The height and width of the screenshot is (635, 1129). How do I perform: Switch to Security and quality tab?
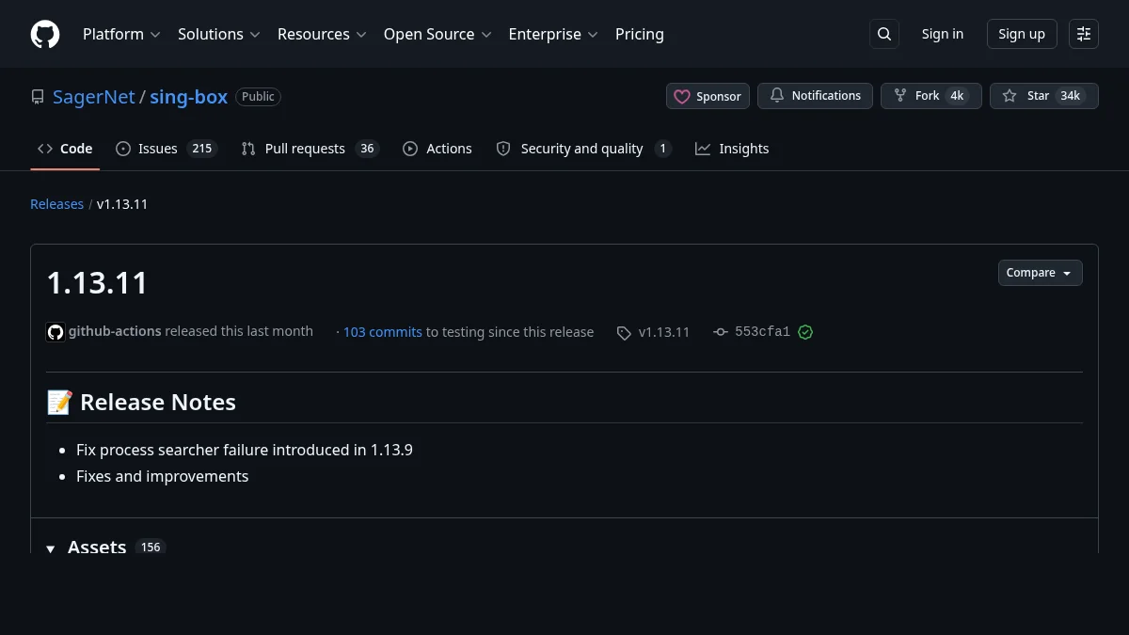pos(583,149)
